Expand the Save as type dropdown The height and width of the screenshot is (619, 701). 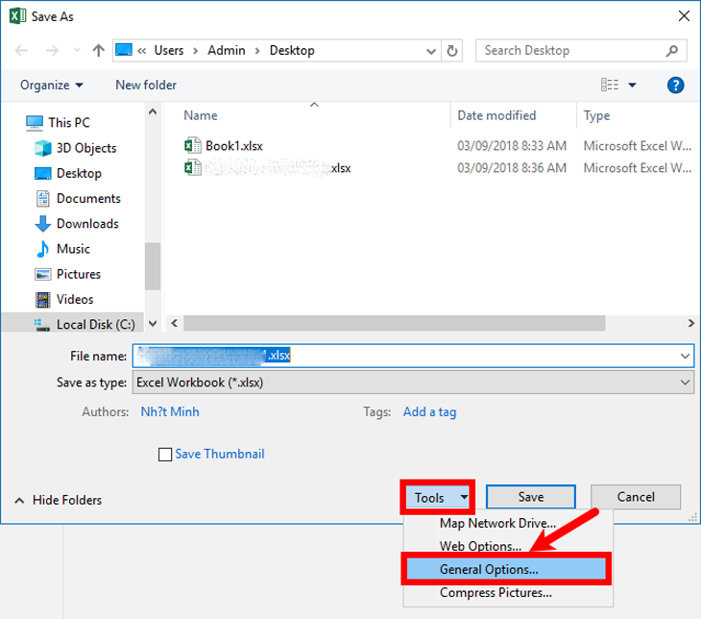point(685,382)
